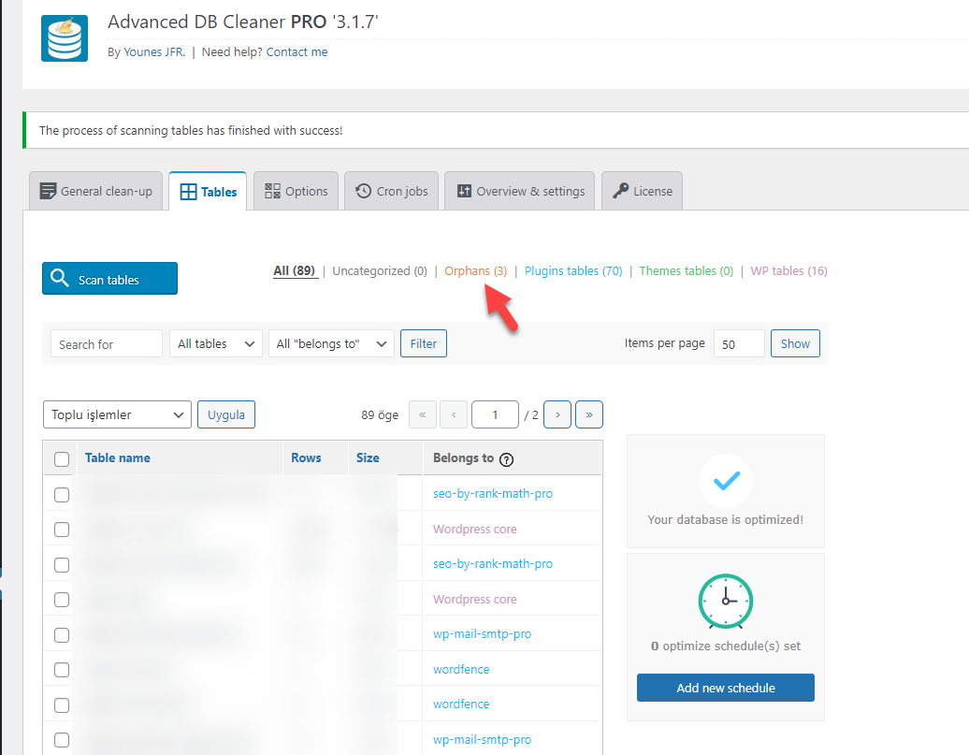Click first Wordpress core belongs-to entry
Viewport: 969px width, 755px height.
click(474, 529)
